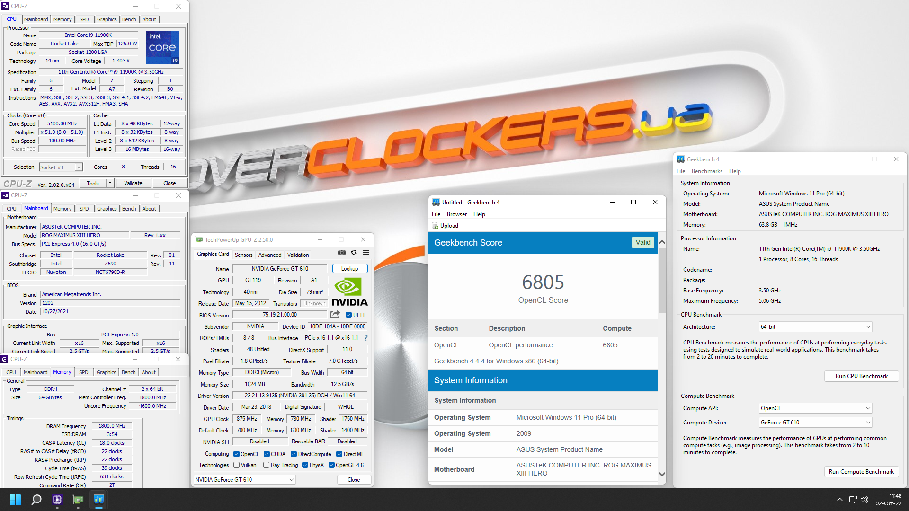
Task: Show hidden system tray icons
Action: point(839,500)
